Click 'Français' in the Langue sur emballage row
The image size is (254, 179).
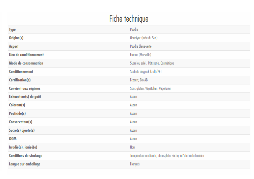135,164
